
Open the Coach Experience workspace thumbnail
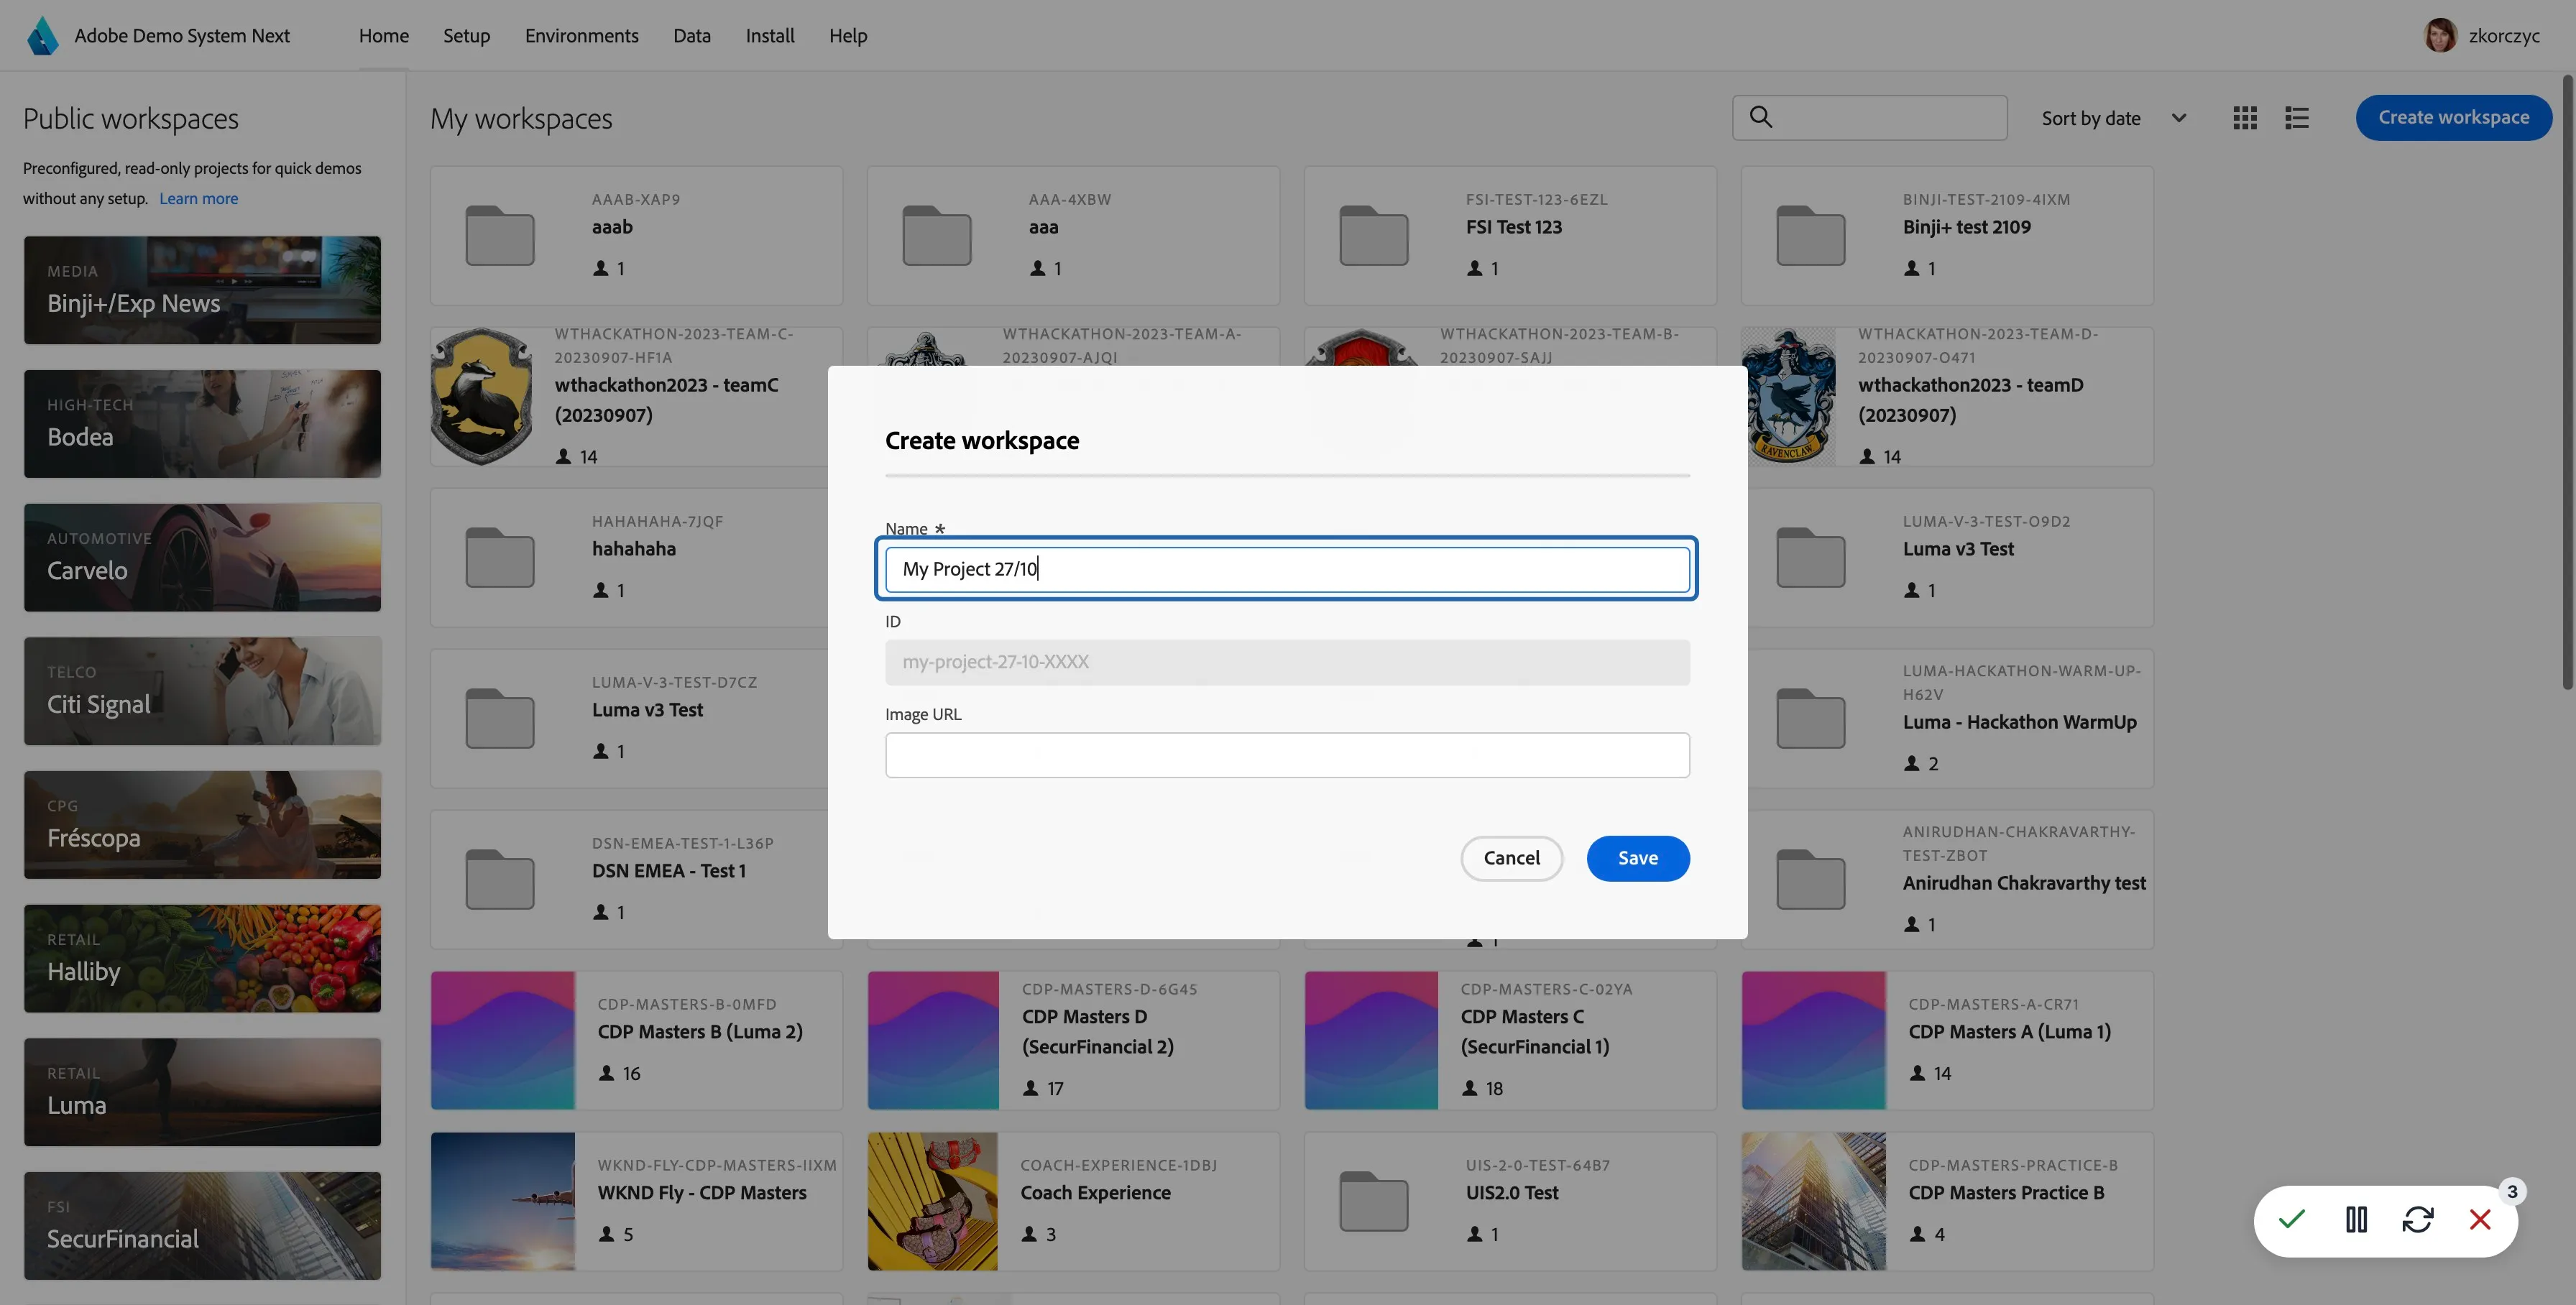pyautogui.click(x=932, y=1201)
